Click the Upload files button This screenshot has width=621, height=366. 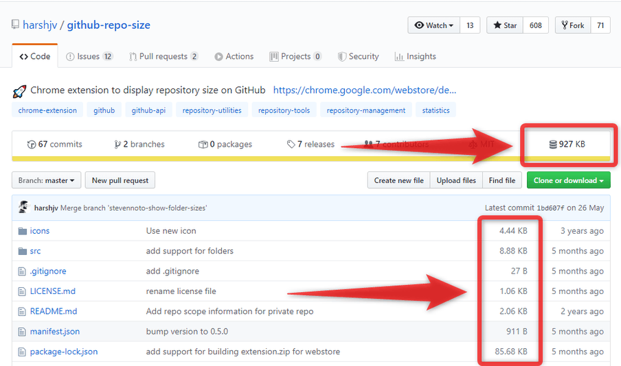tap(456, 180)
